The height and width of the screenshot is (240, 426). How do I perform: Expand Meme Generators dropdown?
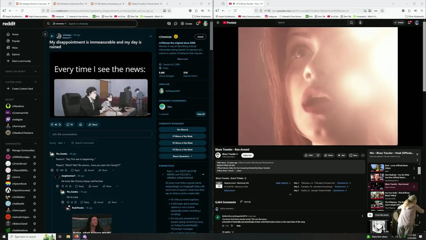[182, 156]
